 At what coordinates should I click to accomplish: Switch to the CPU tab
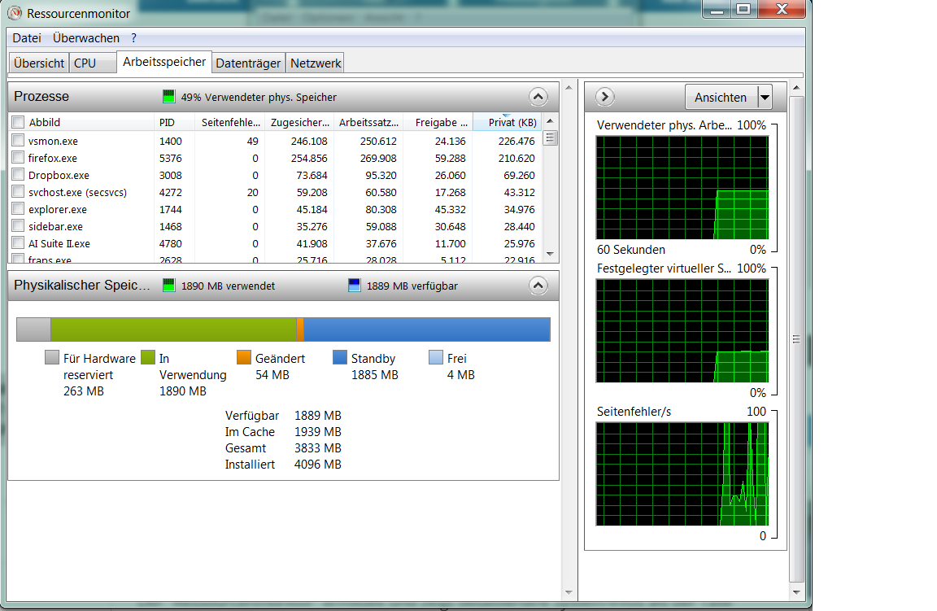93,63
